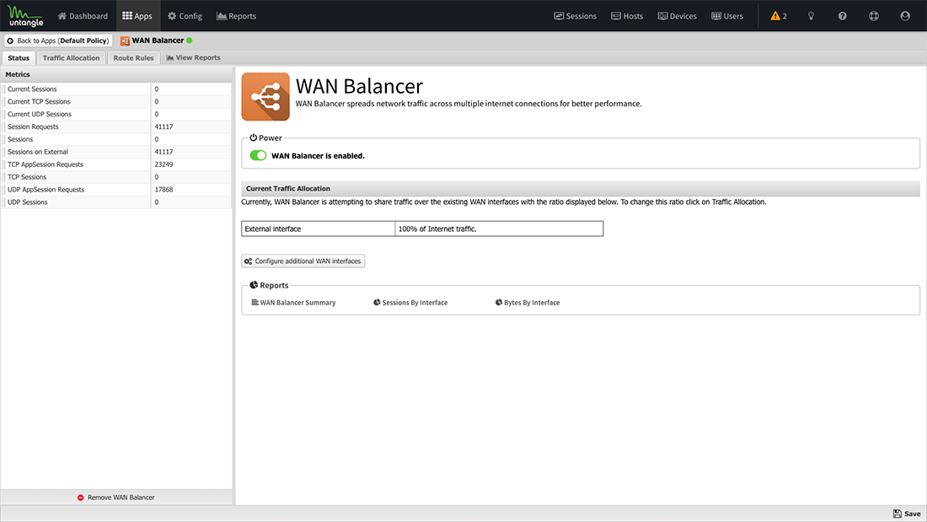Open the Apps menu
The image size is (927, 522).
tap(137, 16)
